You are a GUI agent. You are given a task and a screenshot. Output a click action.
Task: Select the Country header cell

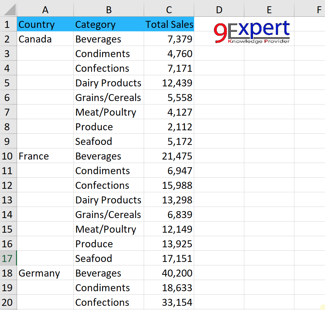[45, 24]
